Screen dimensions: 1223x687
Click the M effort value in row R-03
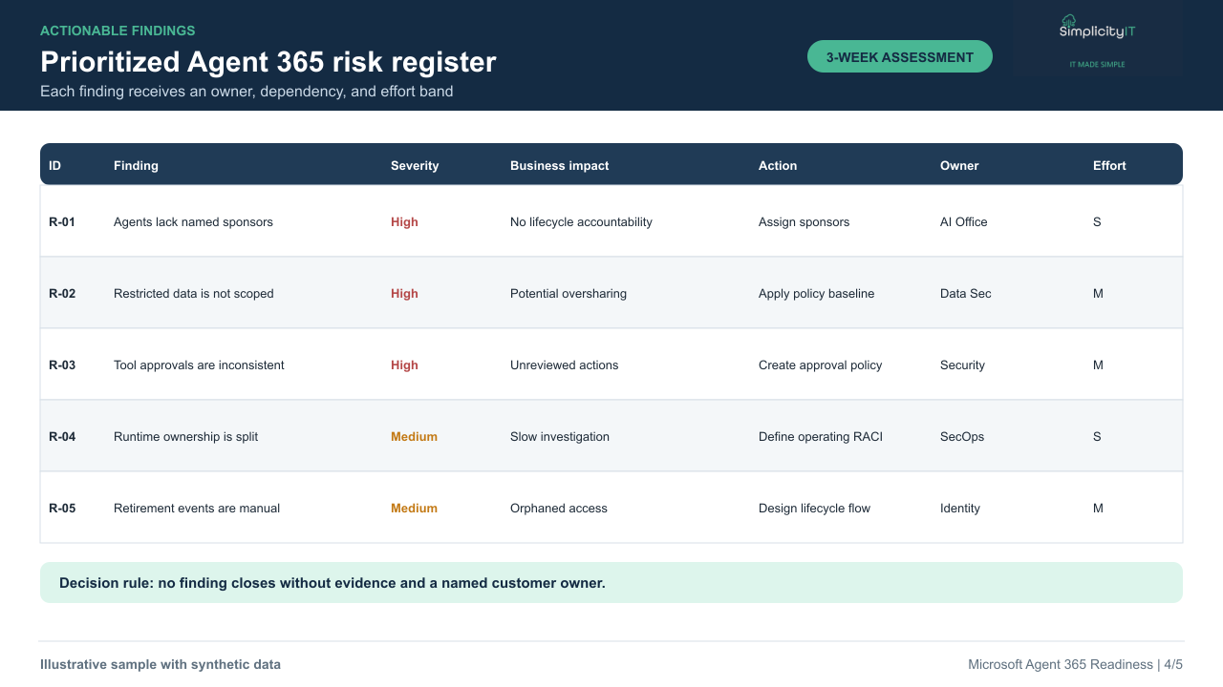(x=1098, y=364)
